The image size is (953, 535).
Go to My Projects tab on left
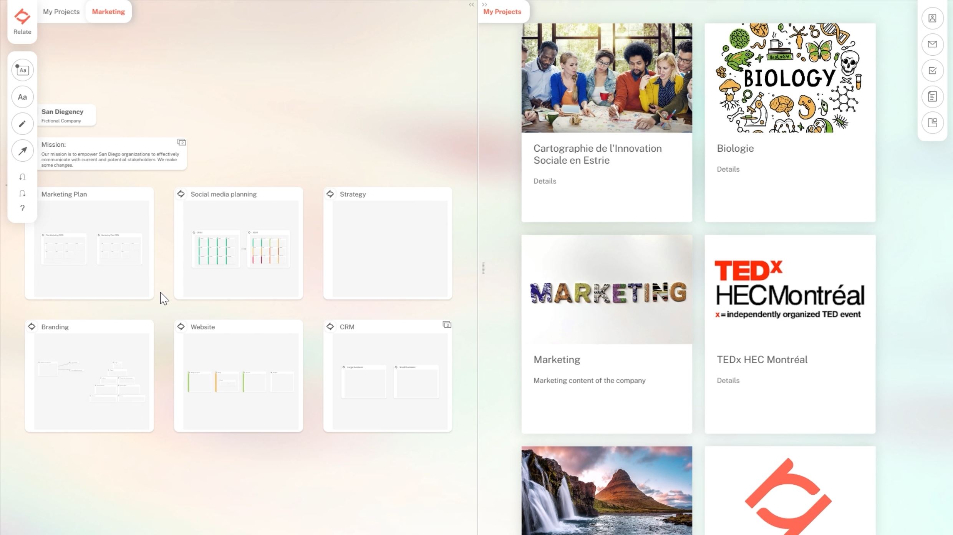point(61,12)
